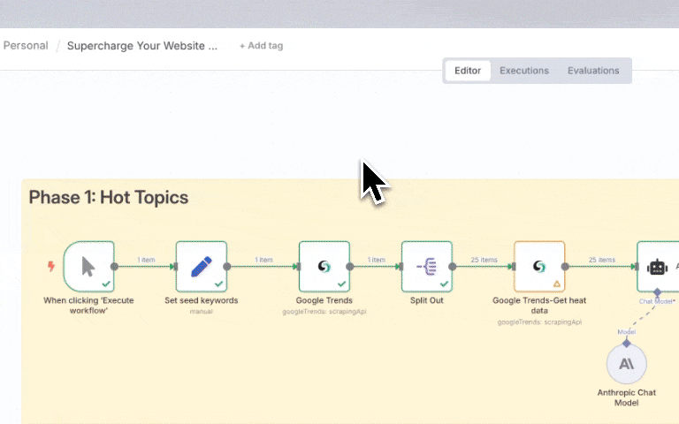Image resolution: width=679 pixels, height=424 pixels.
Task: Click the Chat Model diamond connector under the agent
Action: [658, 292]
